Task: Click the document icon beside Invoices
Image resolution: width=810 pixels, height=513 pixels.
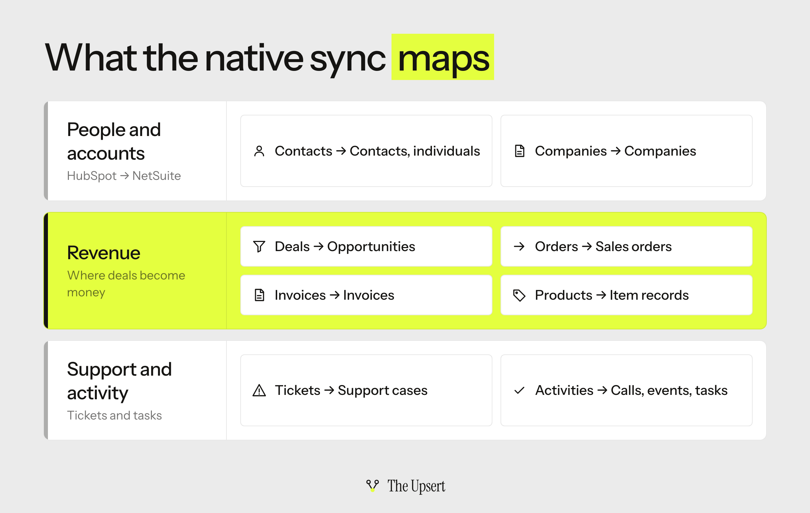Action: [259, 295]
